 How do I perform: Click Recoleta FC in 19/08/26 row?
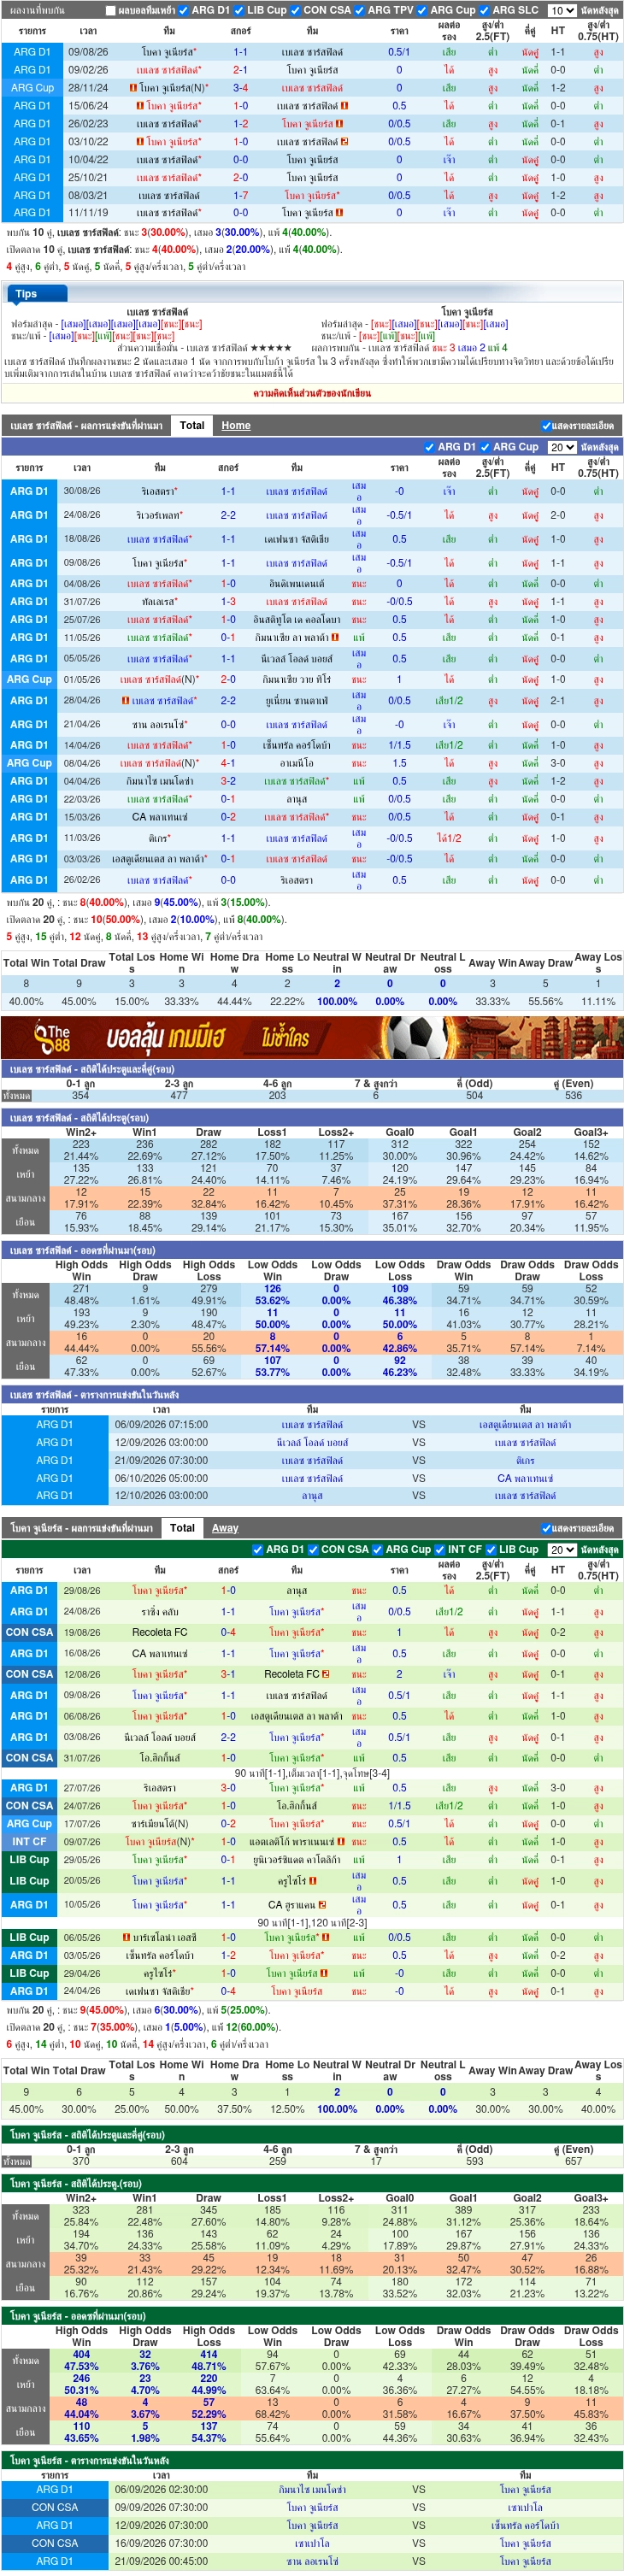pyautogui.click(x=160, y=1632)
